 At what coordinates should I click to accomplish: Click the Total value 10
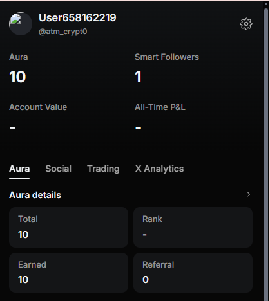(23, 235)
